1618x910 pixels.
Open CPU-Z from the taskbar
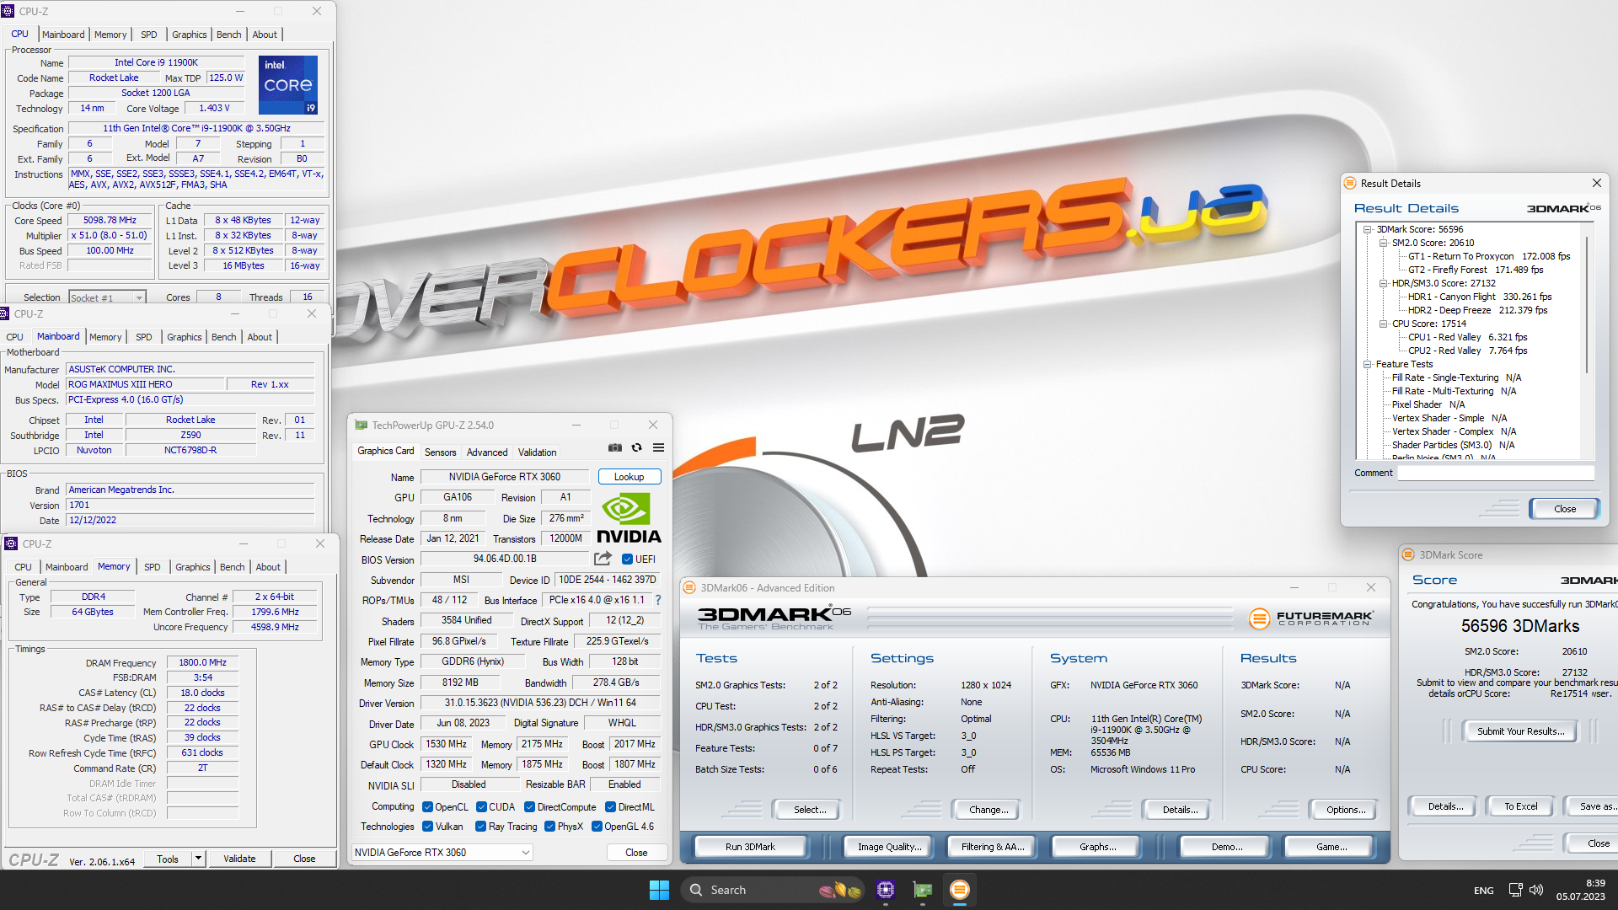pos(885,890)
